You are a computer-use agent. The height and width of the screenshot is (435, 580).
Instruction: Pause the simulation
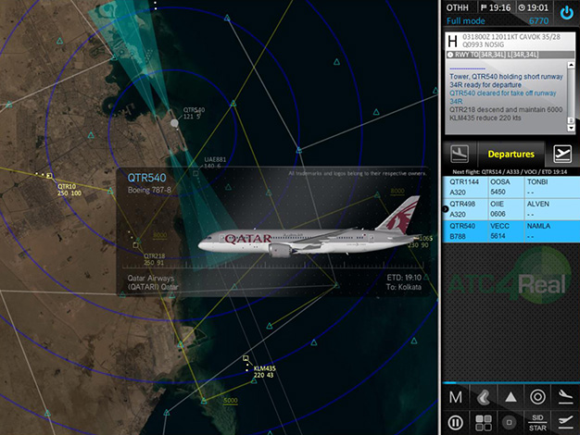pos(456,422)
